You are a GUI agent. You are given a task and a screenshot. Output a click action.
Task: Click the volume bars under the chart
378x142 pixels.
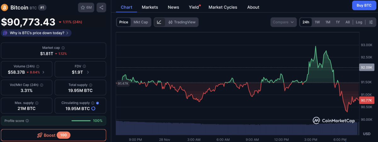coord(237,127)
